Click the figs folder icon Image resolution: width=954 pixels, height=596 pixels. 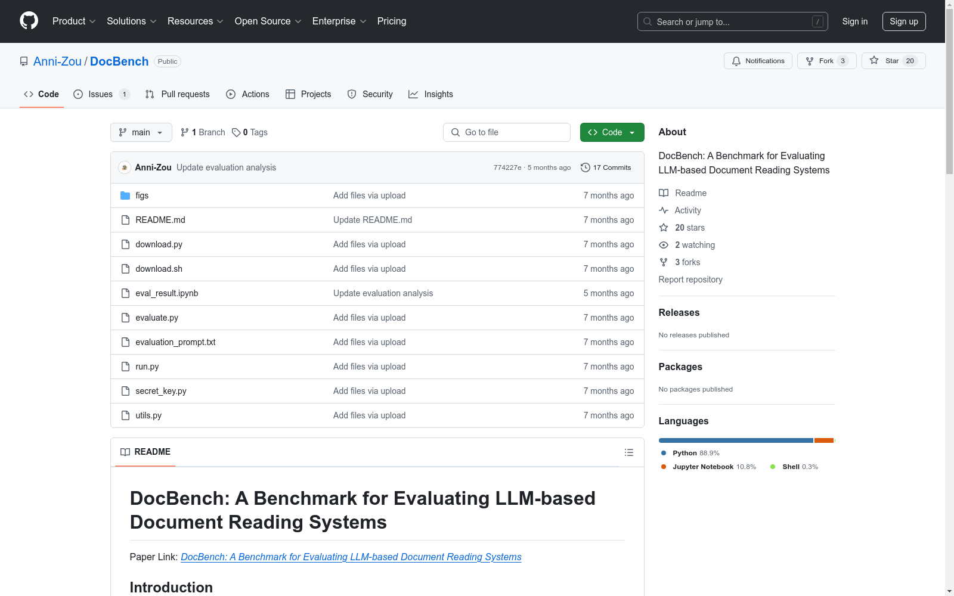coord(125,195)
